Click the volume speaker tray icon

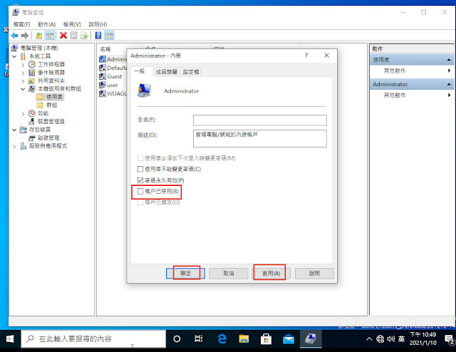(x=391, y=339)
